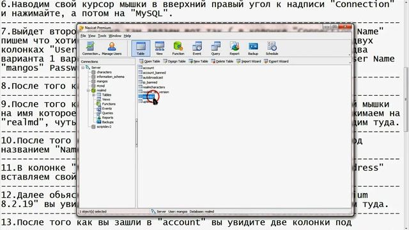Open the Connection toolbar button
Screen dimensions: 409x230
click(91, 49)
